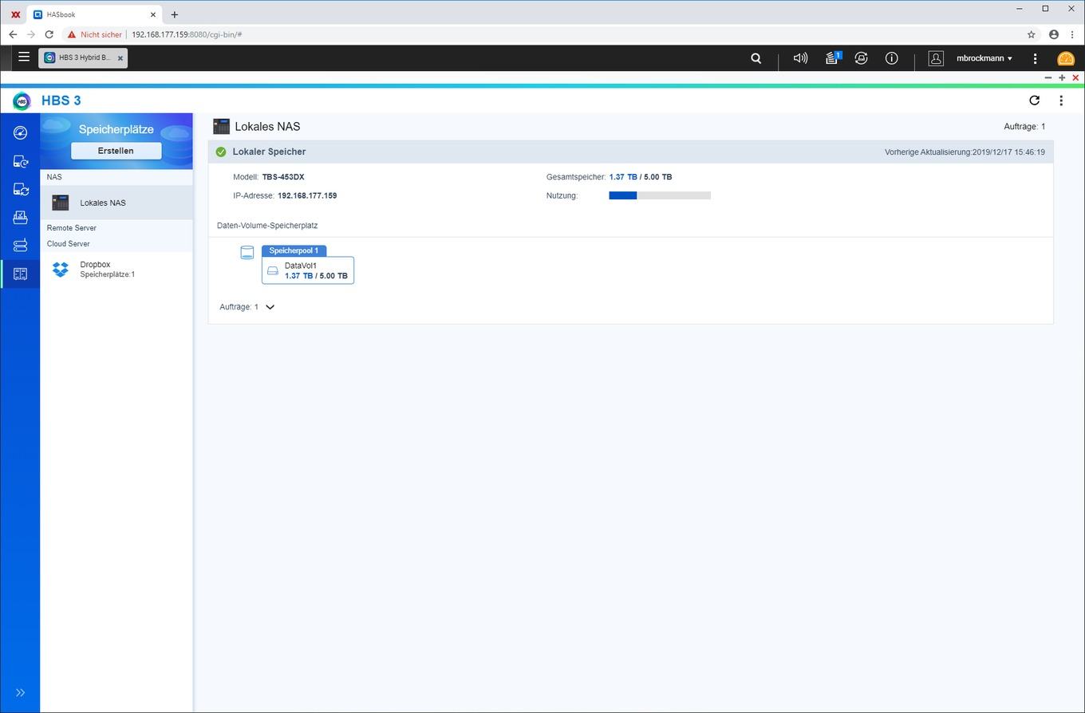Click the Erstellen button
The height and width of the screenshot is (713, 1085).
(x=116, y=151)
